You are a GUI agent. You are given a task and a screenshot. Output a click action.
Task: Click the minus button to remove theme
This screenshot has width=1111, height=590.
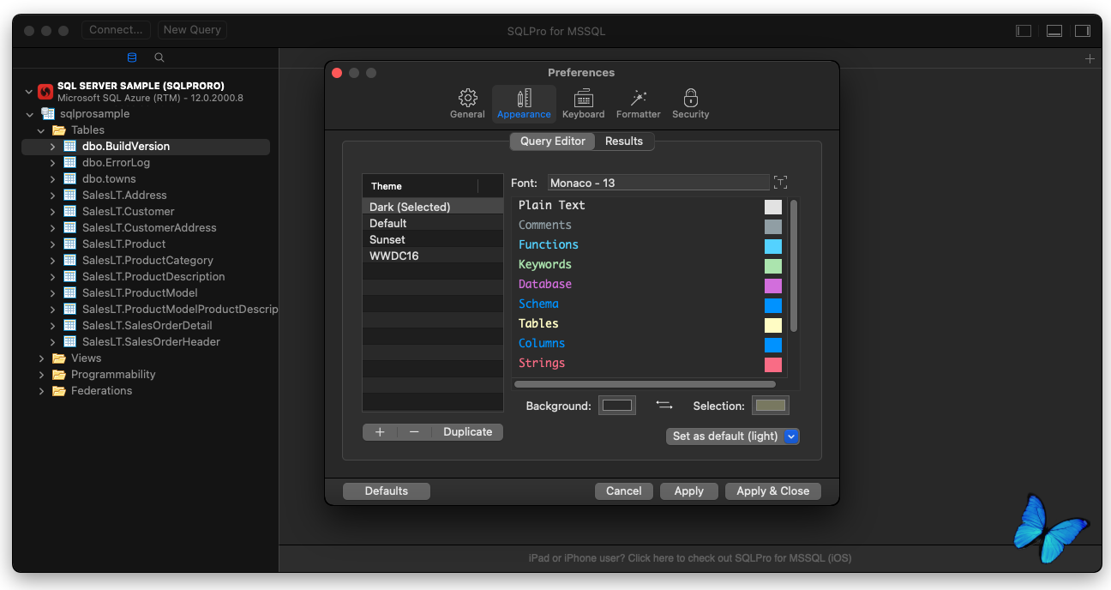coord(414,432)
